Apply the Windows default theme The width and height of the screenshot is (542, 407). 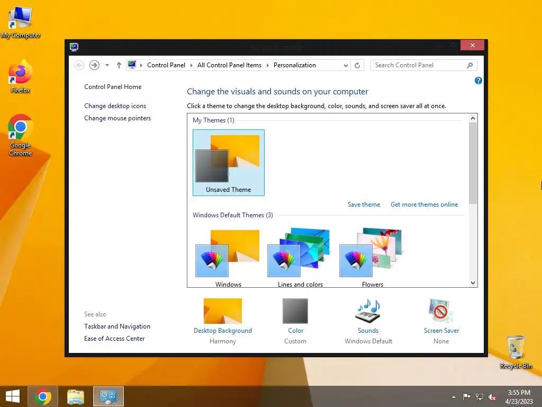pyautogui.click(x=228, y=258)
